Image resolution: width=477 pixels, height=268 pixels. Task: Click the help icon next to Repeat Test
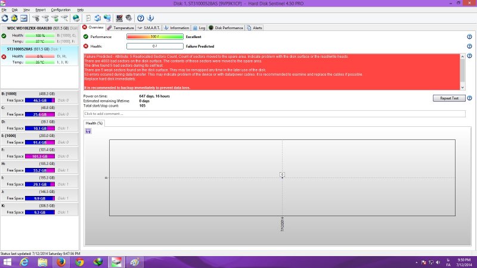(469, 98)
